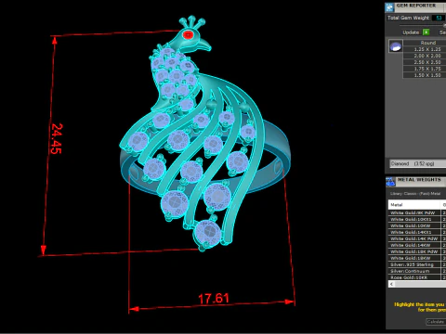Click the Total Gem Weight value field
Image resolution: width=446 pixels, height=334 pixels.
coord(439,18)
